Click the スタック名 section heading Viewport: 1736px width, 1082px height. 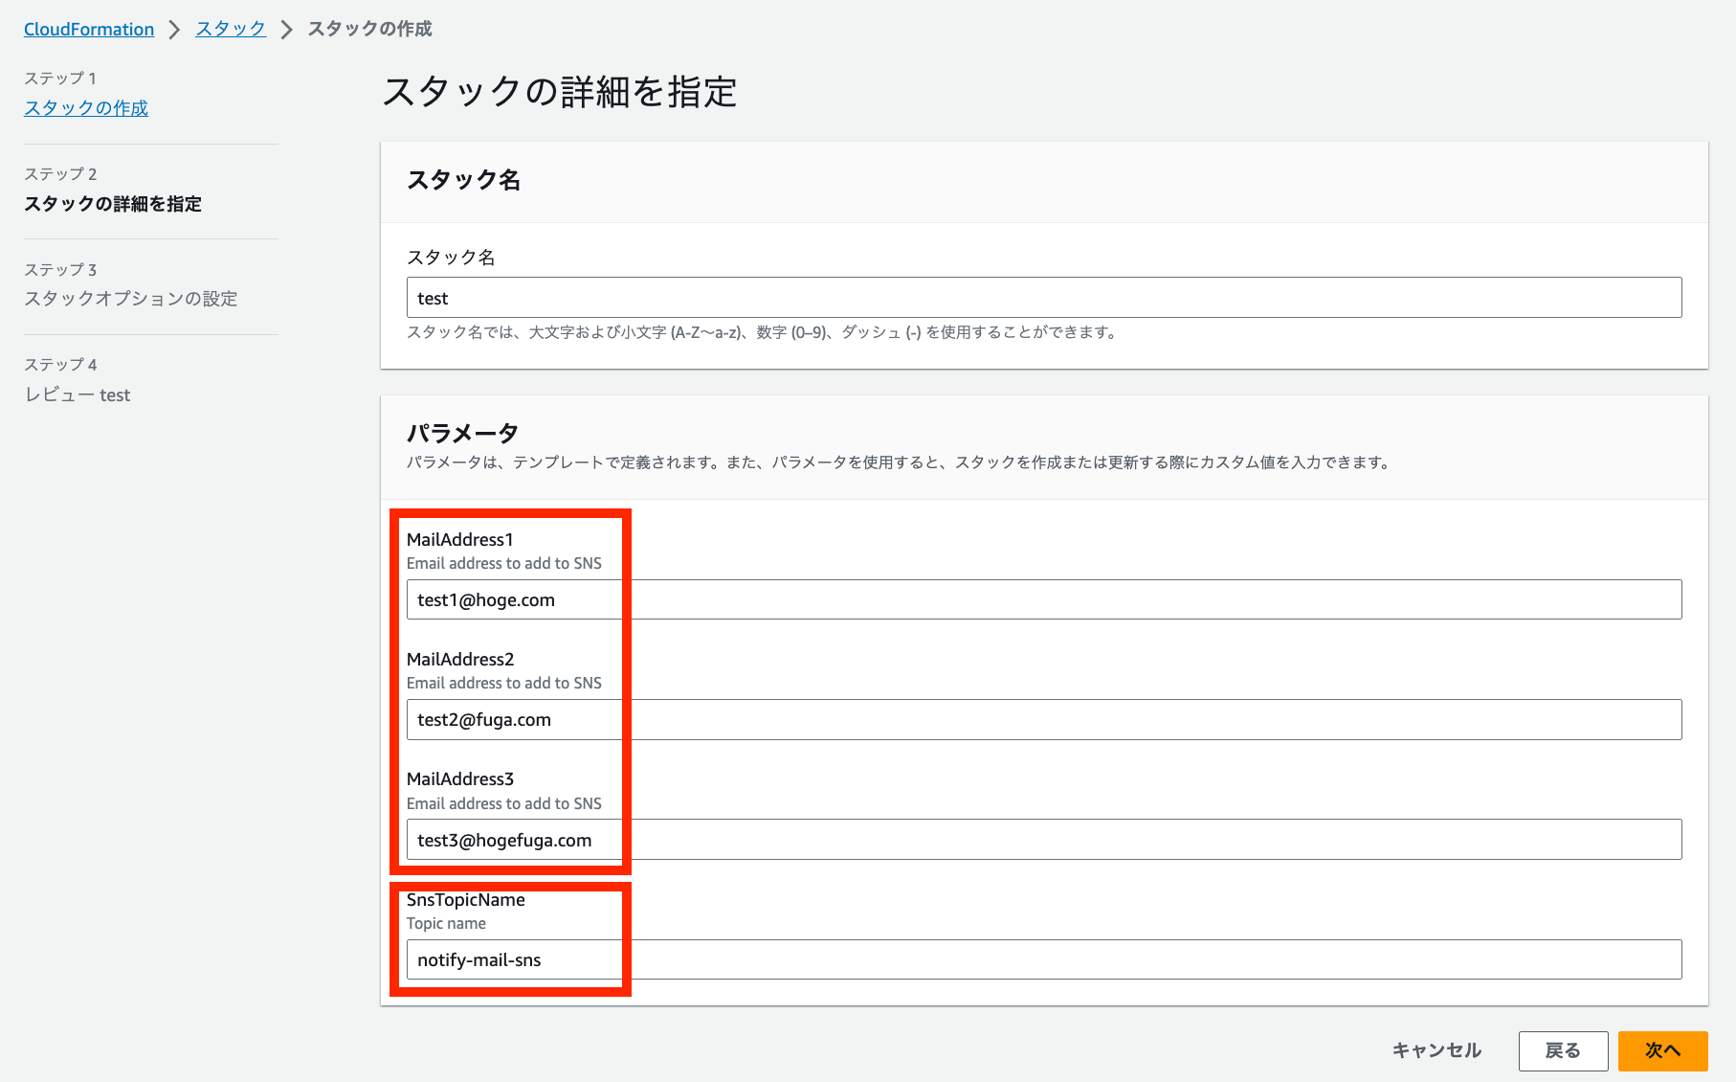tap(463, 181)
